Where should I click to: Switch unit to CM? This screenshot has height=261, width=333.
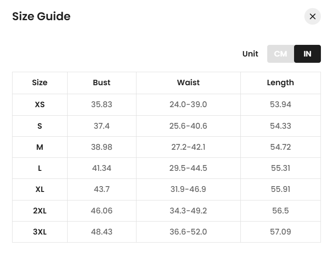tap(281, 54)
